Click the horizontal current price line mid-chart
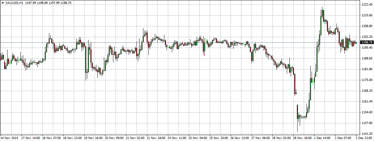Screen dimensions: 374x141 coord(180,43)
